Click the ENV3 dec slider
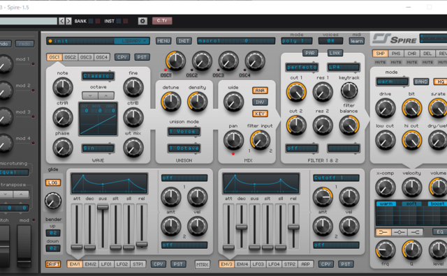 click(242, 227)
